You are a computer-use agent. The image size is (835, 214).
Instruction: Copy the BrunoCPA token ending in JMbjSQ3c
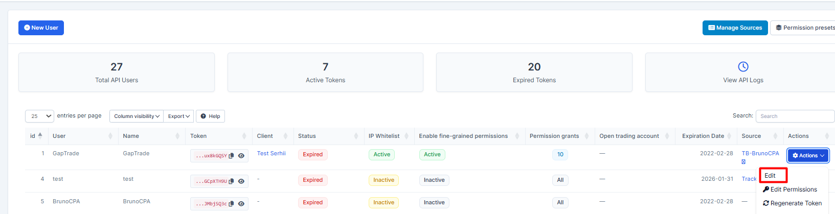pyautogui.click(x=231, y=204)
